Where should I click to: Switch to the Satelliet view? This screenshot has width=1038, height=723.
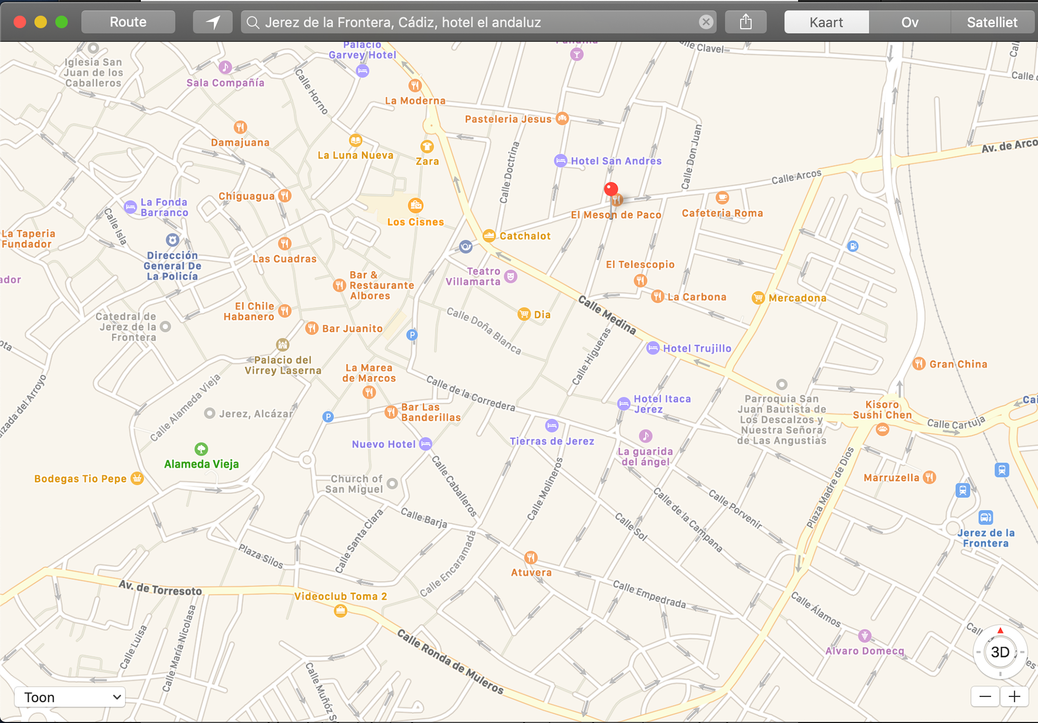pyautogui.click(x=992, y=22)
